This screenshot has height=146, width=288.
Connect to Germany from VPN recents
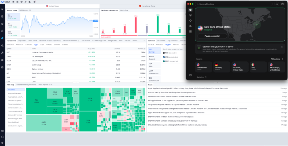(x=222, y=67)
